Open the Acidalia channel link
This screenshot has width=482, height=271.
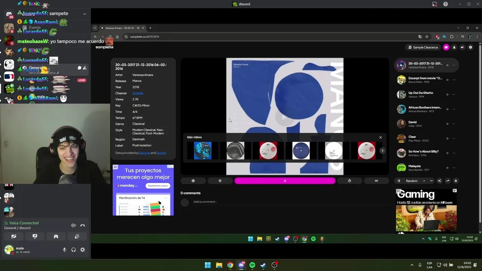point(137,93)
